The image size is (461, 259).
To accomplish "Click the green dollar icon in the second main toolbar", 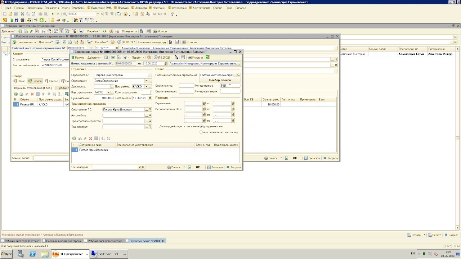I will (x=12, y=20).
